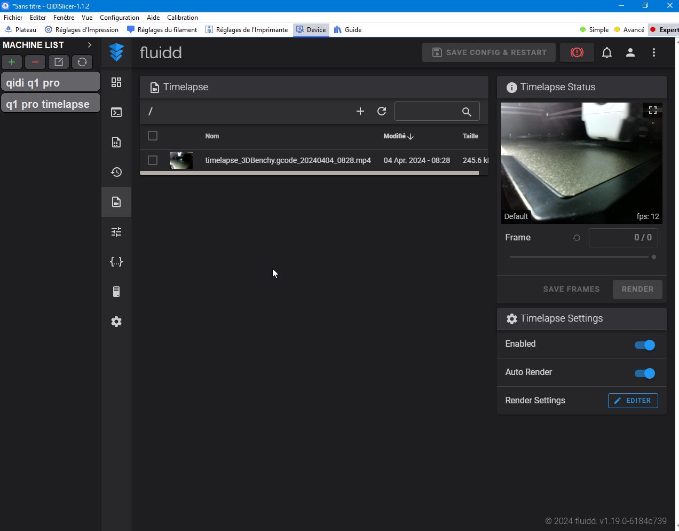The width and height of the screenshot is (679, 531).
Task: Click Save Config & Restart button
Action: [x=489, y=52]
